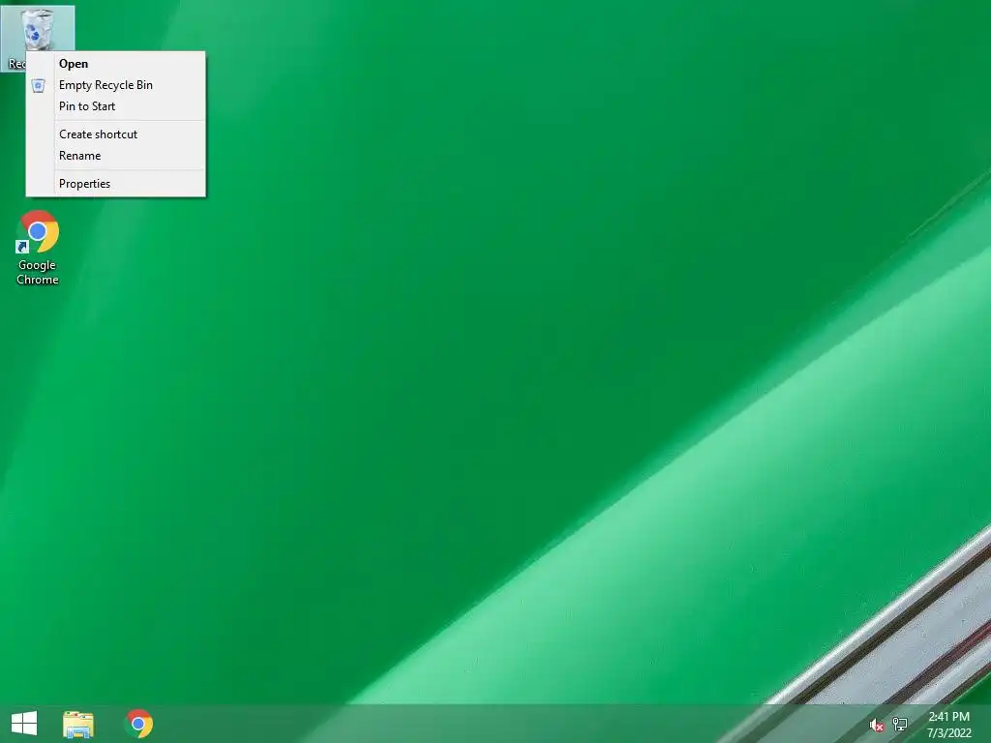Open the Windows Start button
The image size is (991, 743).
coord(24,724)
